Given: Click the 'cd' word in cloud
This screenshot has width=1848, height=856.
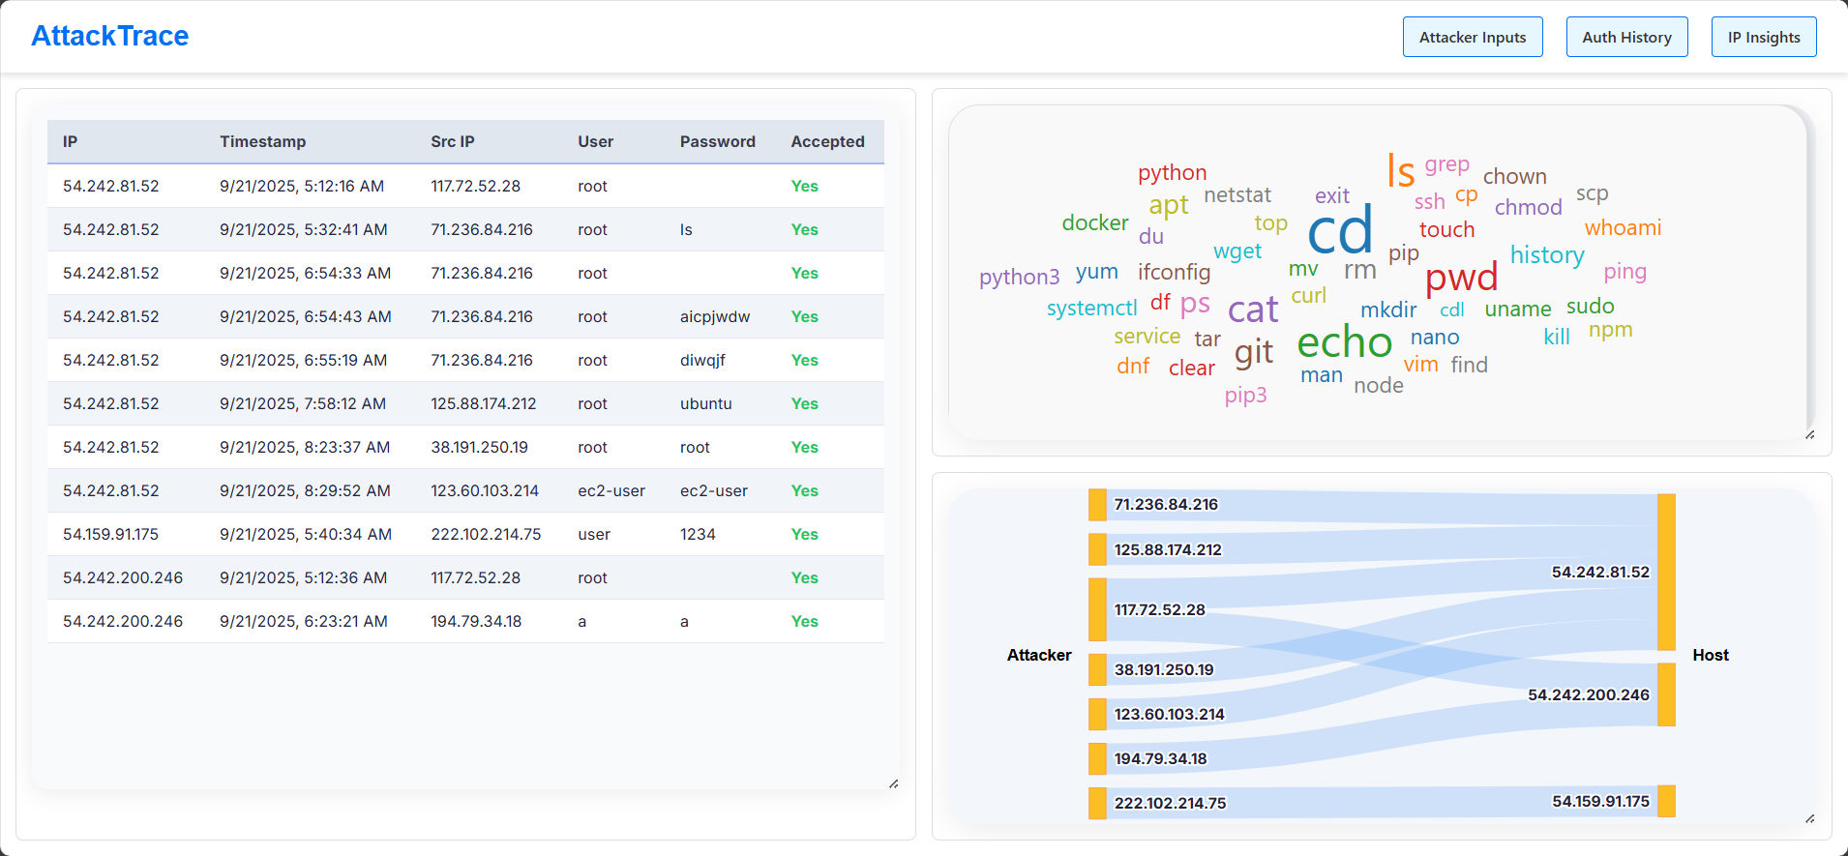Looking at the screenshot, I should (1340, 230).
